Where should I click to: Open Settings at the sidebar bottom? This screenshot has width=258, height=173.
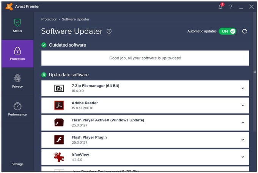click(17, 164)
